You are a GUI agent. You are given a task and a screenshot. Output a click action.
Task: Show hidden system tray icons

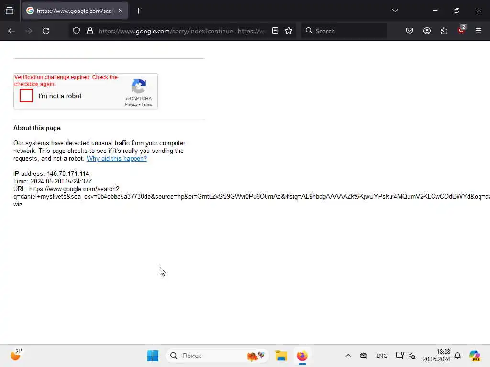click(348, 356)
